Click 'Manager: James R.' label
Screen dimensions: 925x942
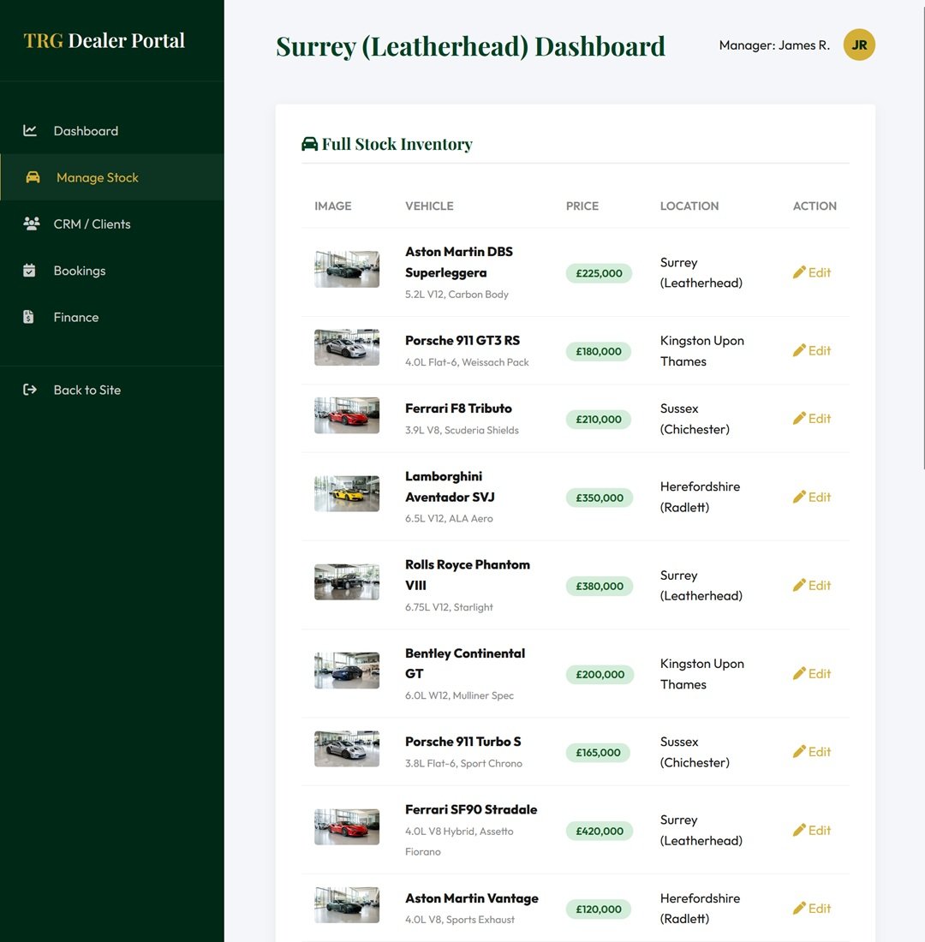[774, 45]
